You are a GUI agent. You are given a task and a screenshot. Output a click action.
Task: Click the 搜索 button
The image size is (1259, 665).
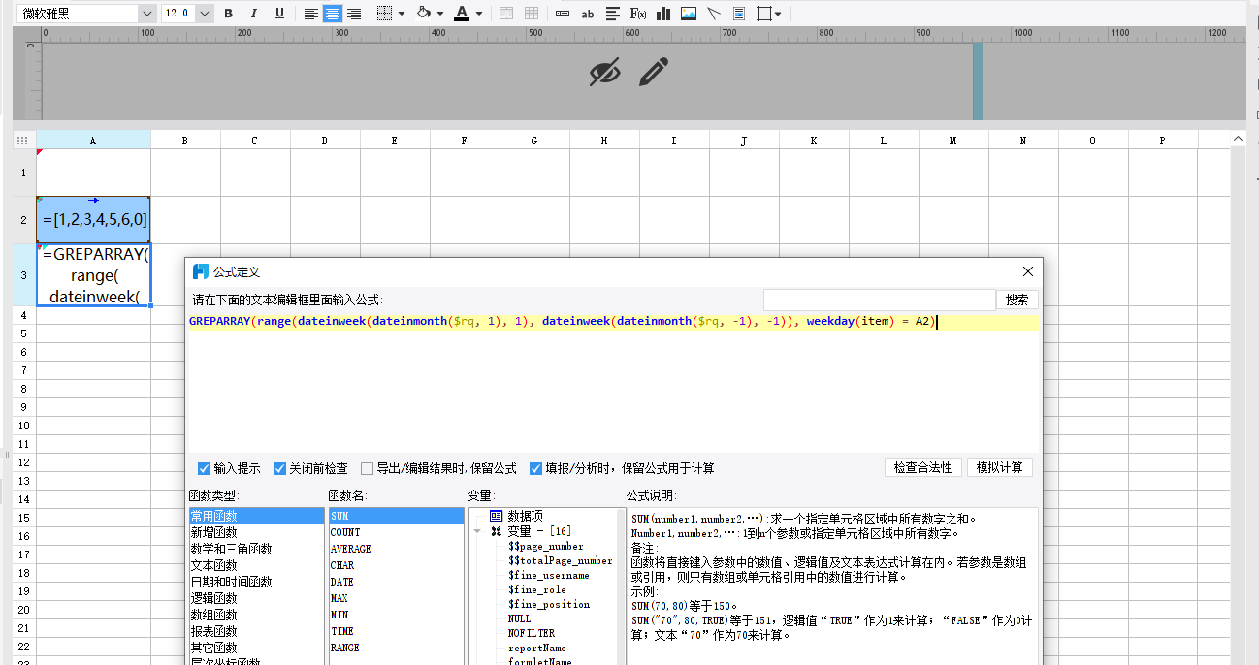[x=1017, y=301]
